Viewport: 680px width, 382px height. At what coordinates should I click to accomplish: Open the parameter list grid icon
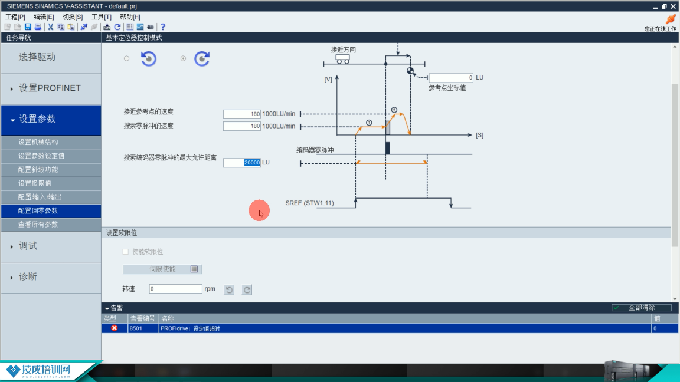coord(130,27)
